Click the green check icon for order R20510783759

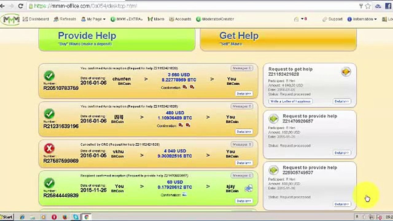(49, 76)
